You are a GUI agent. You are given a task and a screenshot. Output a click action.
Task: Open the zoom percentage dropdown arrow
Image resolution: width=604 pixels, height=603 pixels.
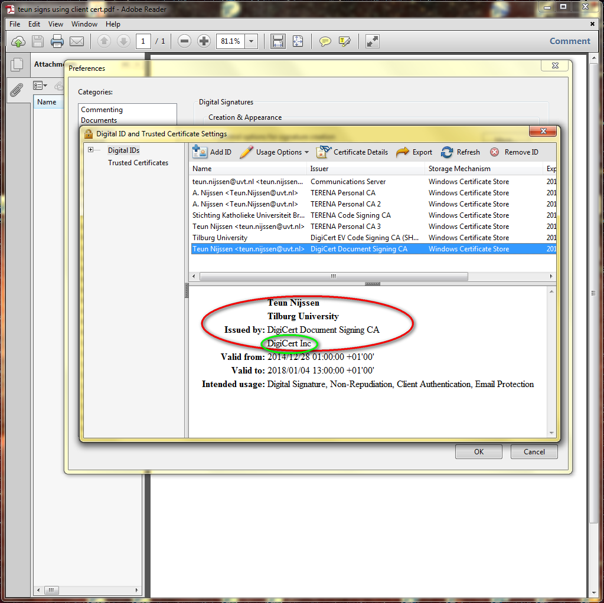point(252,41)
